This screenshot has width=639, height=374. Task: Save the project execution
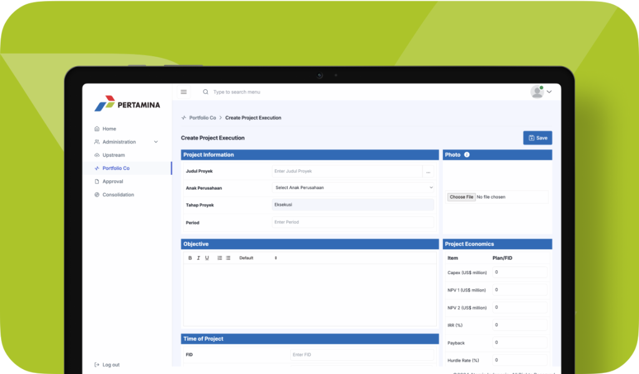(537, 138)
